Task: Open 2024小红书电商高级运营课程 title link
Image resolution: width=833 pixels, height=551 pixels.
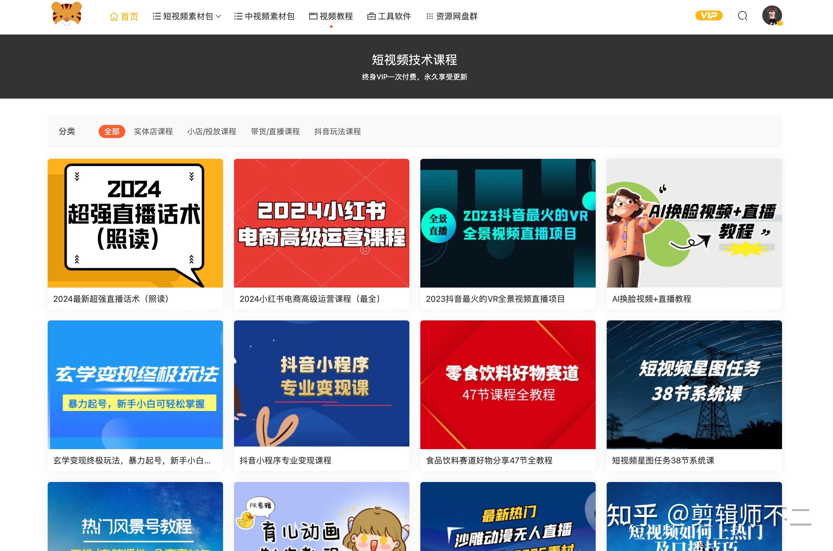Action: click(310, 299)
